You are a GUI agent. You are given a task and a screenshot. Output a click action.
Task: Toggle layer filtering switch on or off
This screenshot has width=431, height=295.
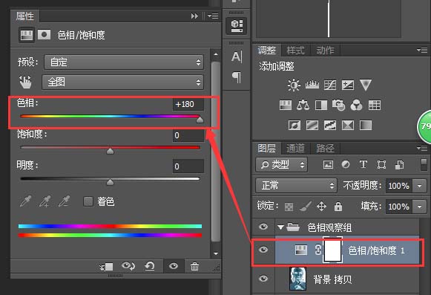point(424,164)
